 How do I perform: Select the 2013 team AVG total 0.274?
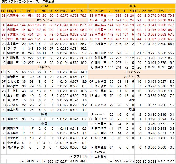tap(64, 162)
